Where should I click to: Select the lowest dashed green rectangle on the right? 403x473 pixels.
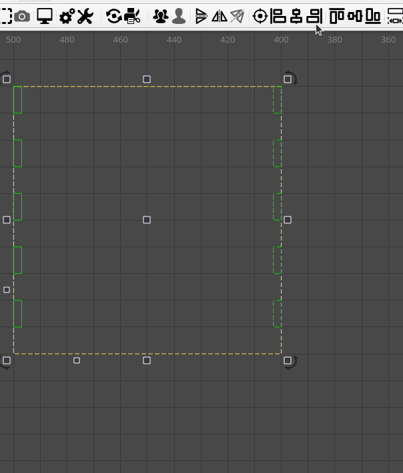coord(278,313)
